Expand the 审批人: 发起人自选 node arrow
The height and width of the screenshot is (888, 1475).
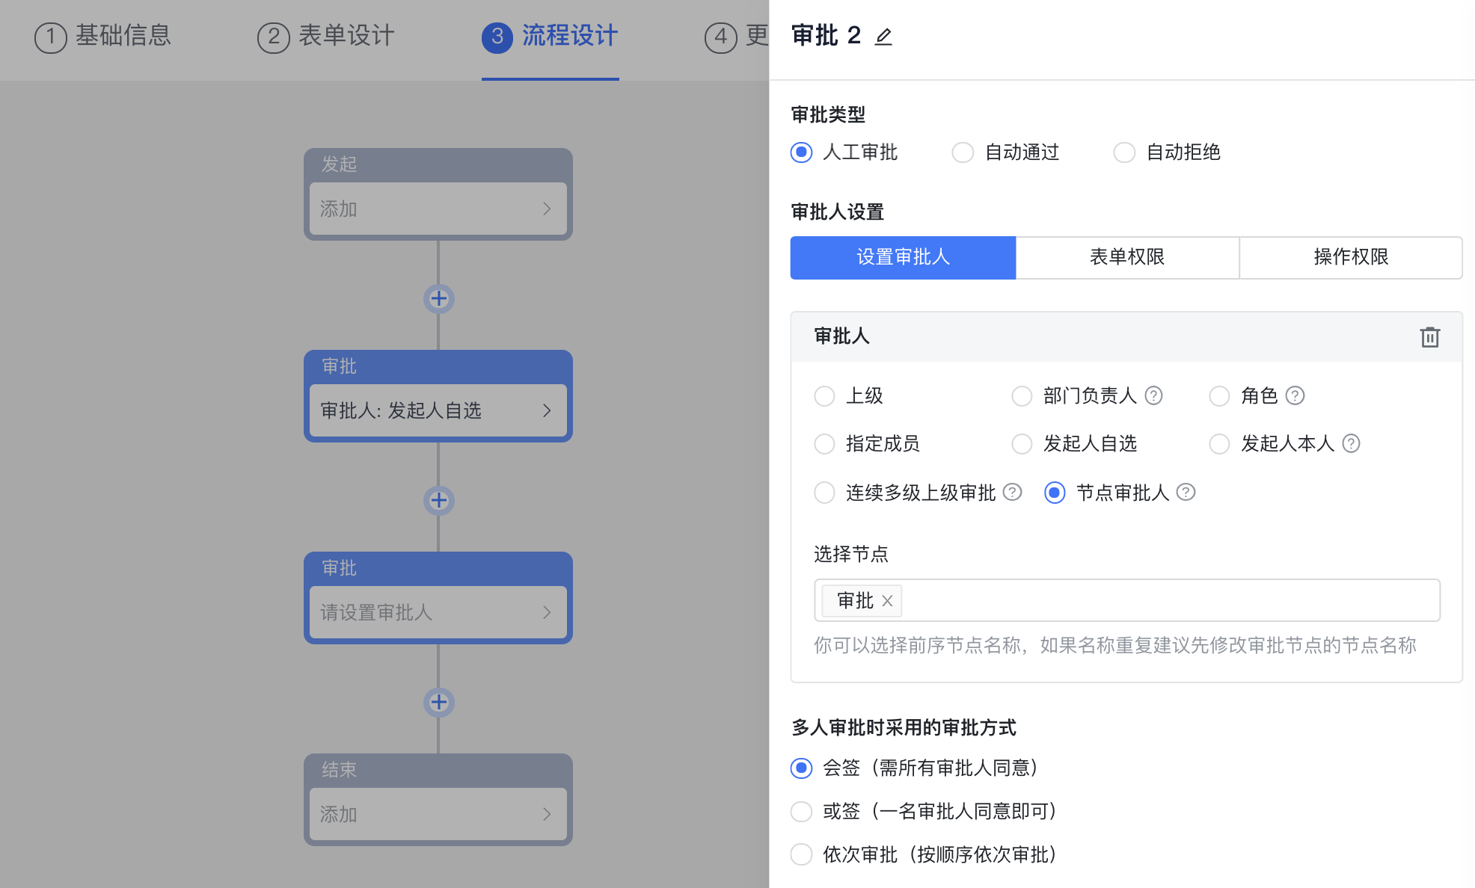pos(547,410)
